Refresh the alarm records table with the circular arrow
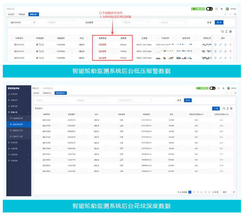The height and width of the screenshot is (216, 243). point(222,31)
